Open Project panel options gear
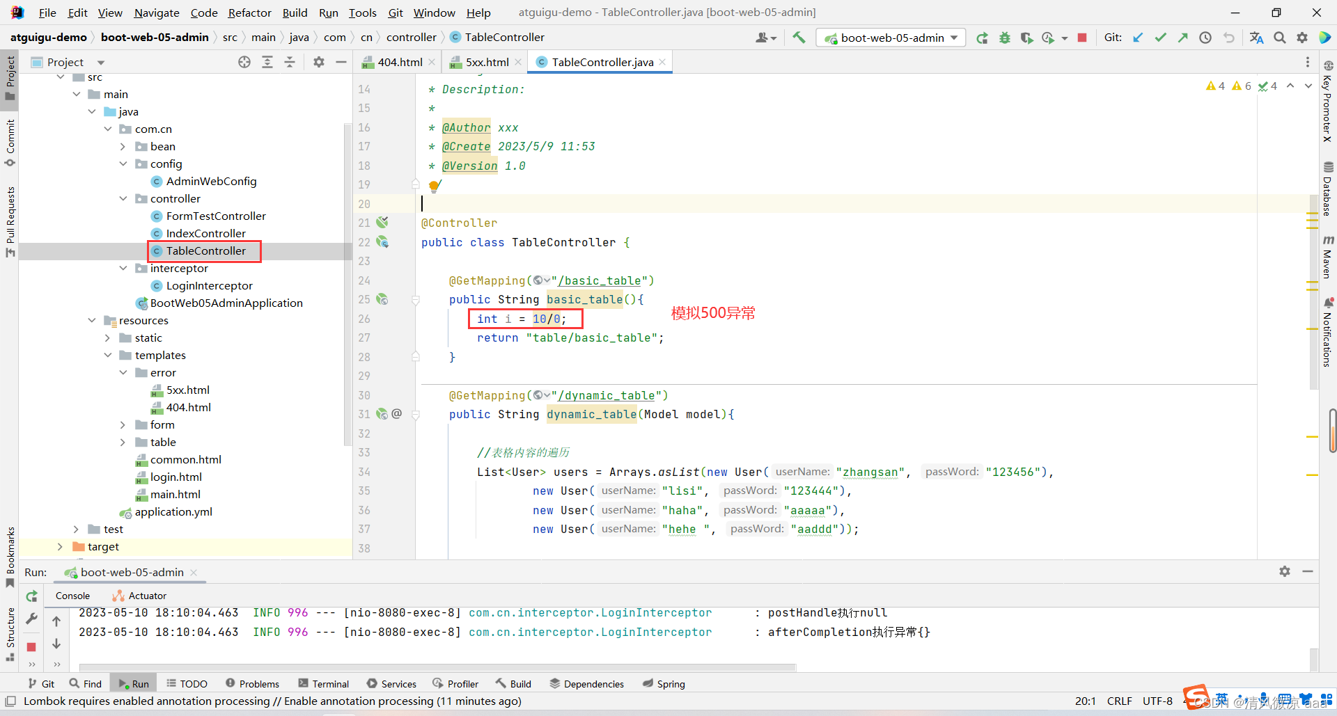 [319, 62]
